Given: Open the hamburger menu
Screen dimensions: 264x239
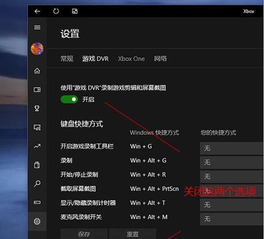Looking at the screenshot, I should (x=37, y=27).
